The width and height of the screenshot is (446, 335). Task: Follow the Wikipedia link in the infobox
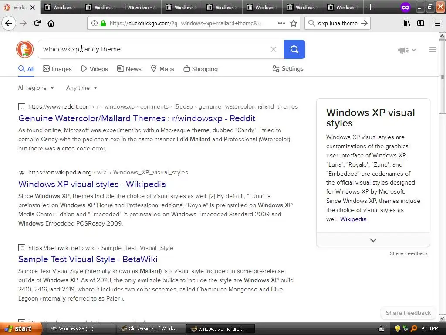[x=353, y=219]
